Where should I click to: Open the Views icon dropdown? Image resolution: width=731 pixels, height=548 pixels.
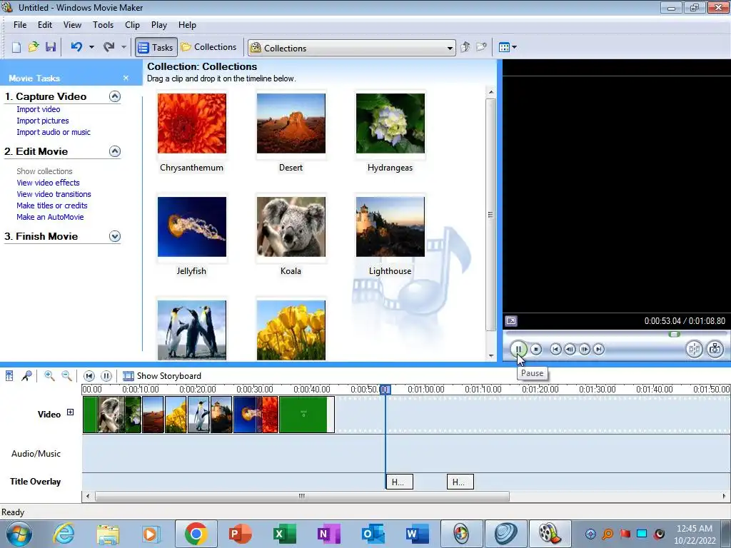(x=508, y=47)
